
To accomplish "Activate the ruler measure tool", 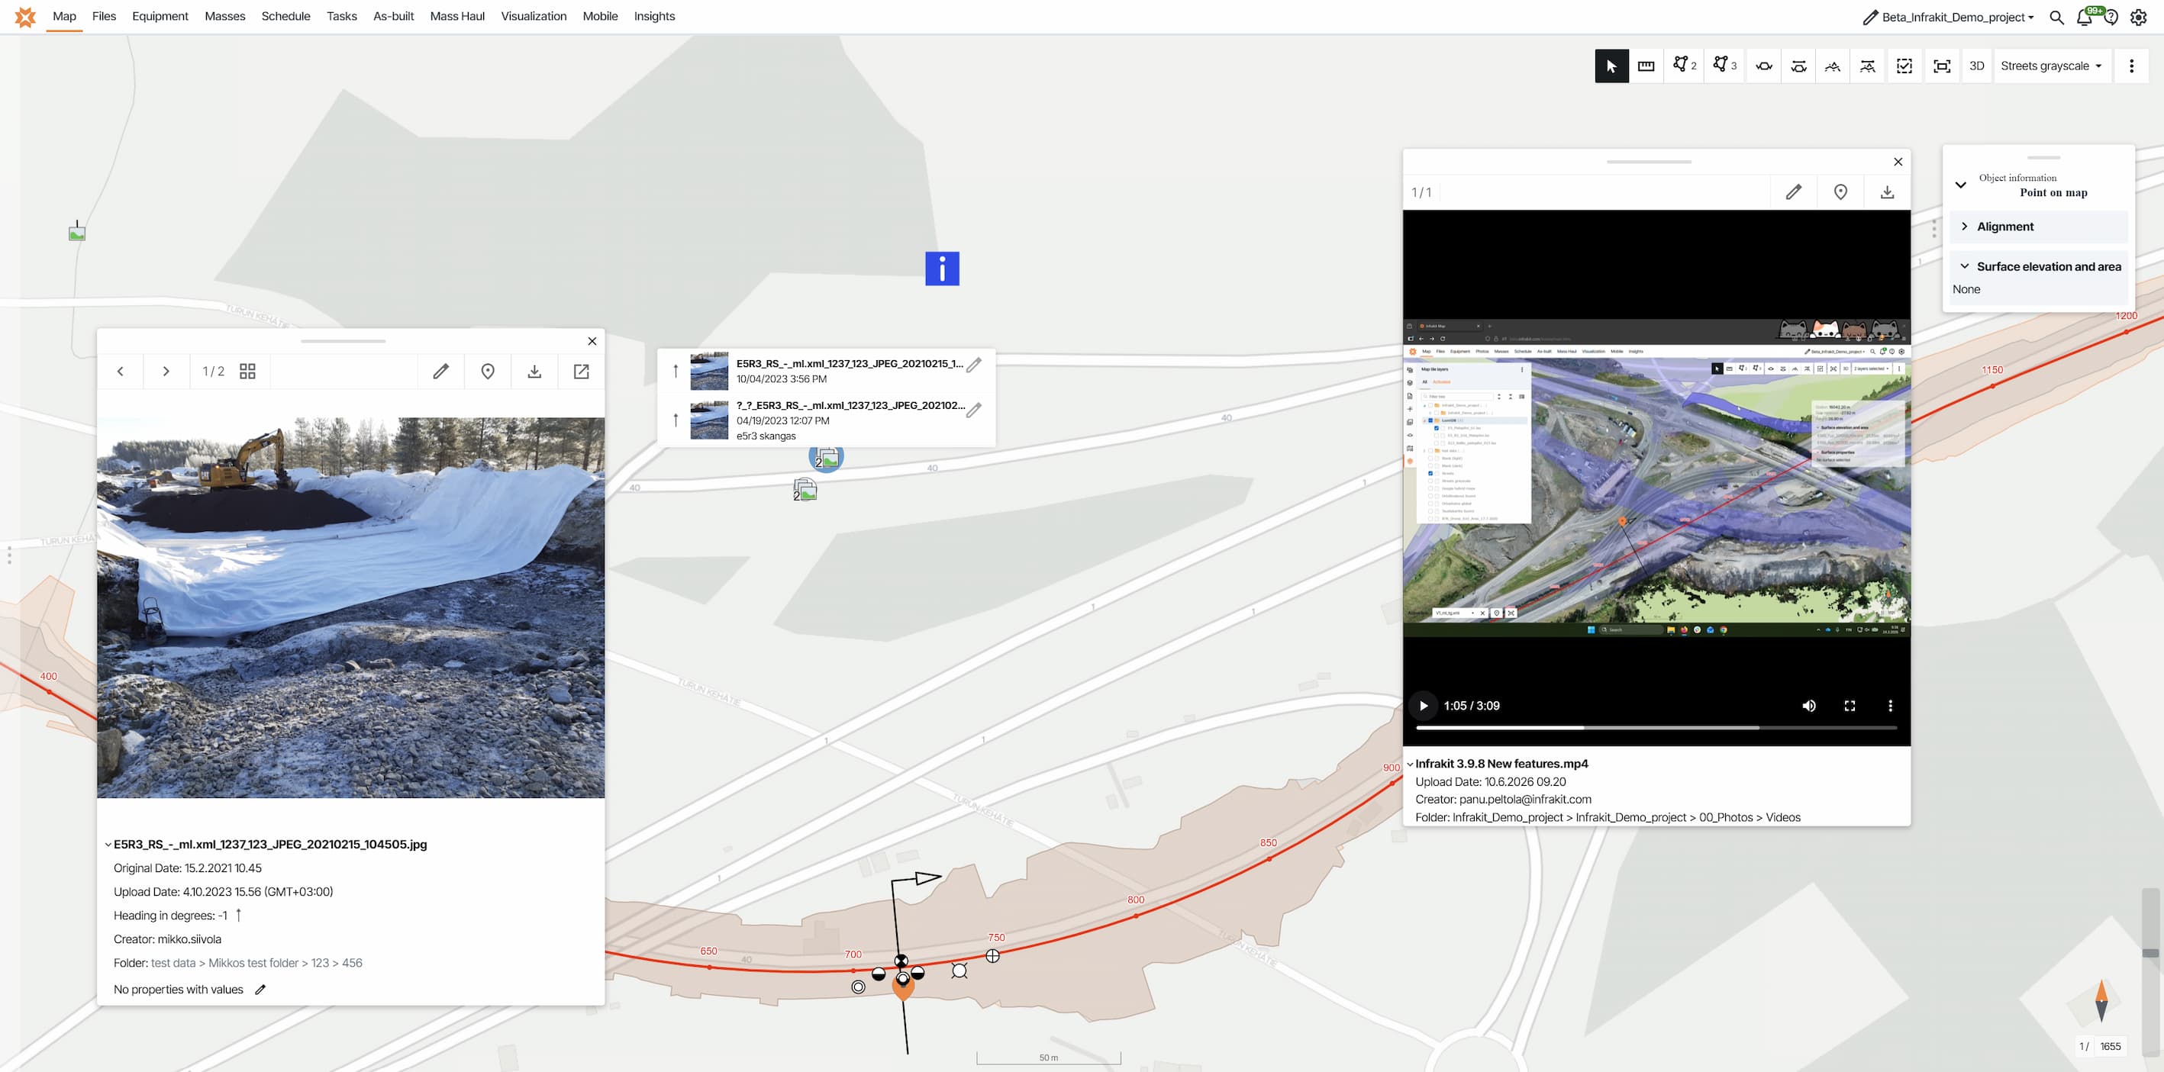I will (x=1646, y=66).
